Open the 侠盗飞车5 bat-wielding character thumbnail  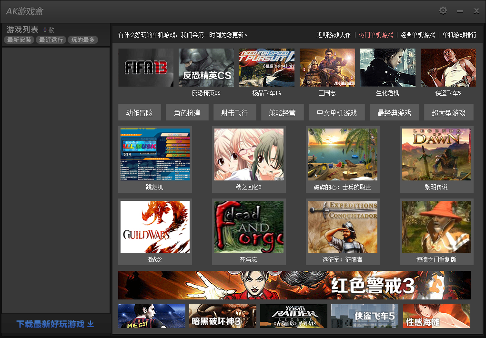point(448,68)
